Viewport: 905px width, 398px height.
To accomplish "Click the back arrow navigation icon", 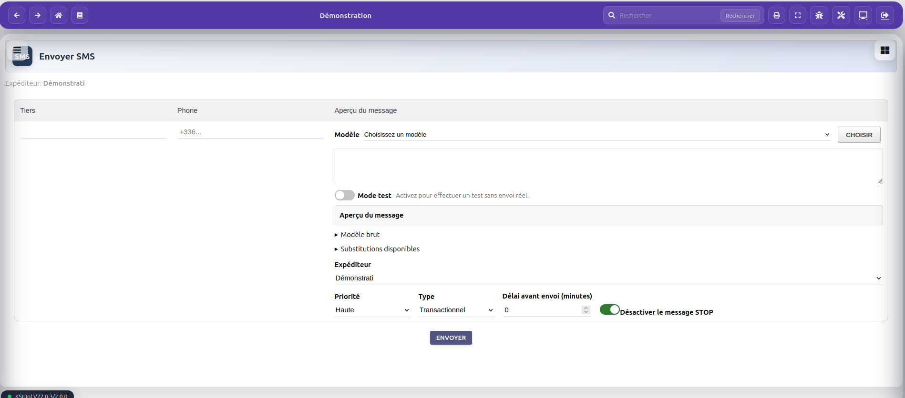I will [17, 15].
